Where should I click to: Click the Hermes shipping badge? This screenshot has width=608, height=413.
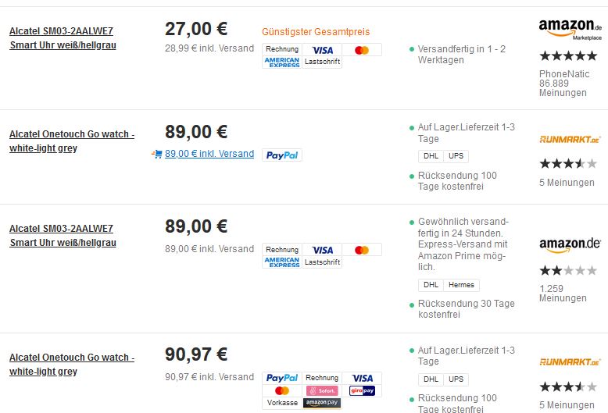pos(461,285)
